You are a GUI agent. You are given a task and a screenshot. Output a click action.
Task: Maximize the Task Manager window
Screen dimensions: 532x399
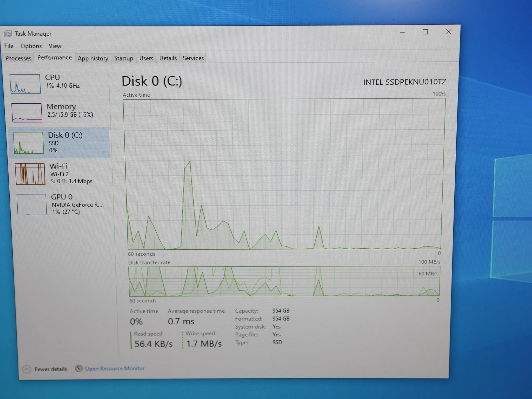click(425, 32)
